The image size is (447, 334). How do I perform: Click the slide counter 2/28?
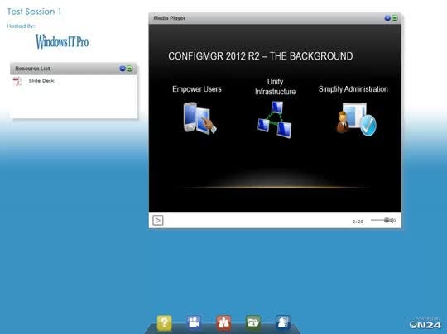358,222
